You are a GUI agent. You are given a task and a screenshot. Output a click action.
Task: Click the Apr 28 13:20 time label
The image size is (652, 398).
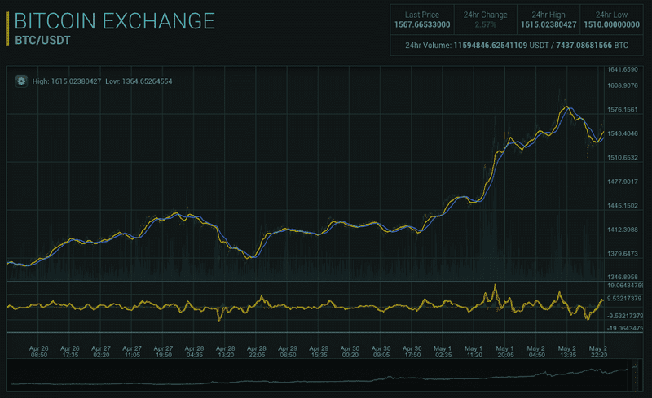226,352
